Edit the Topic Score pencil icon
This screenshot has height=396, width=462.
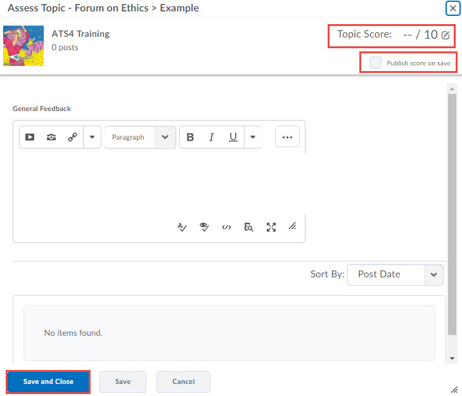(446, 35)
